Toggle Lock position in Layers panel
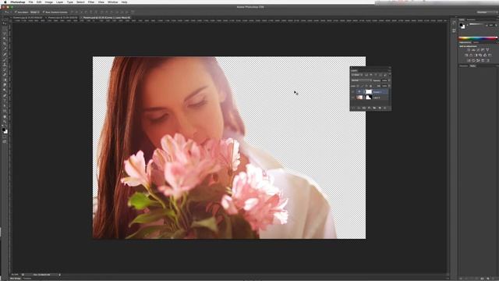 (366, 86)
